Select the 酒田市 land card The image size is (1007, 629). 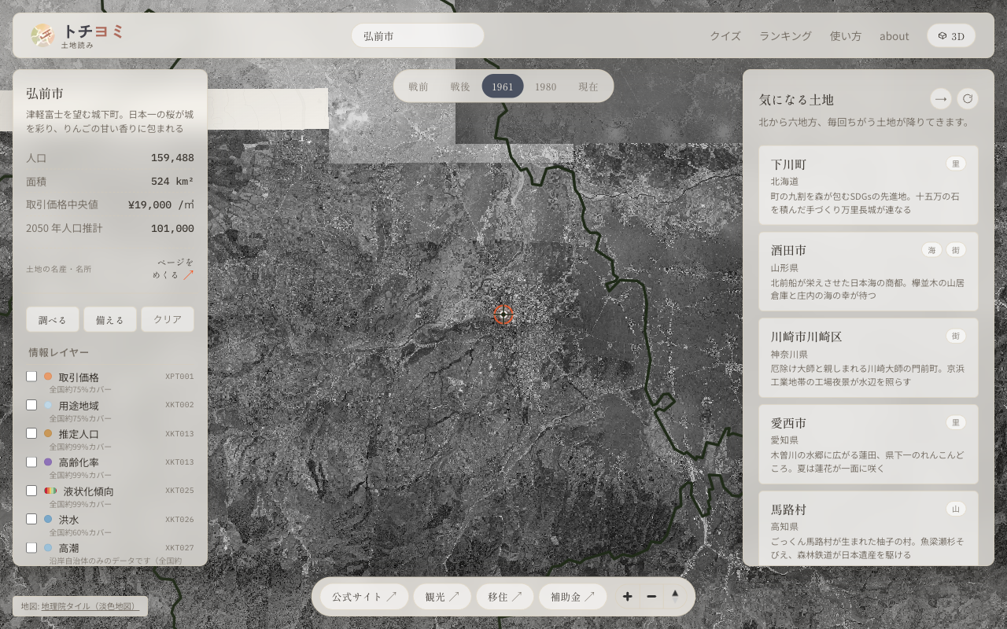tap(869, 271)
